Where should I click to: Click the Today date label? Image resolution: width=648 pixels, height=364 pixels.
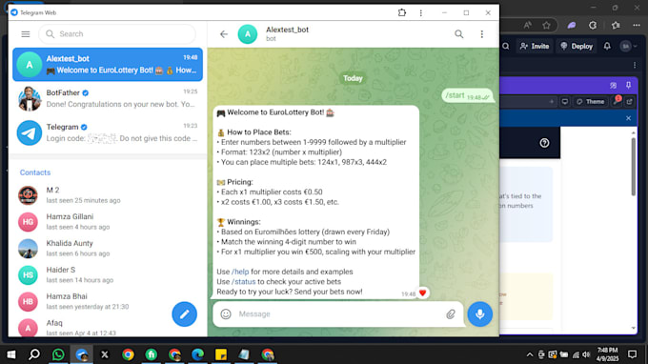pyautogui.click(x=353, y=78)
